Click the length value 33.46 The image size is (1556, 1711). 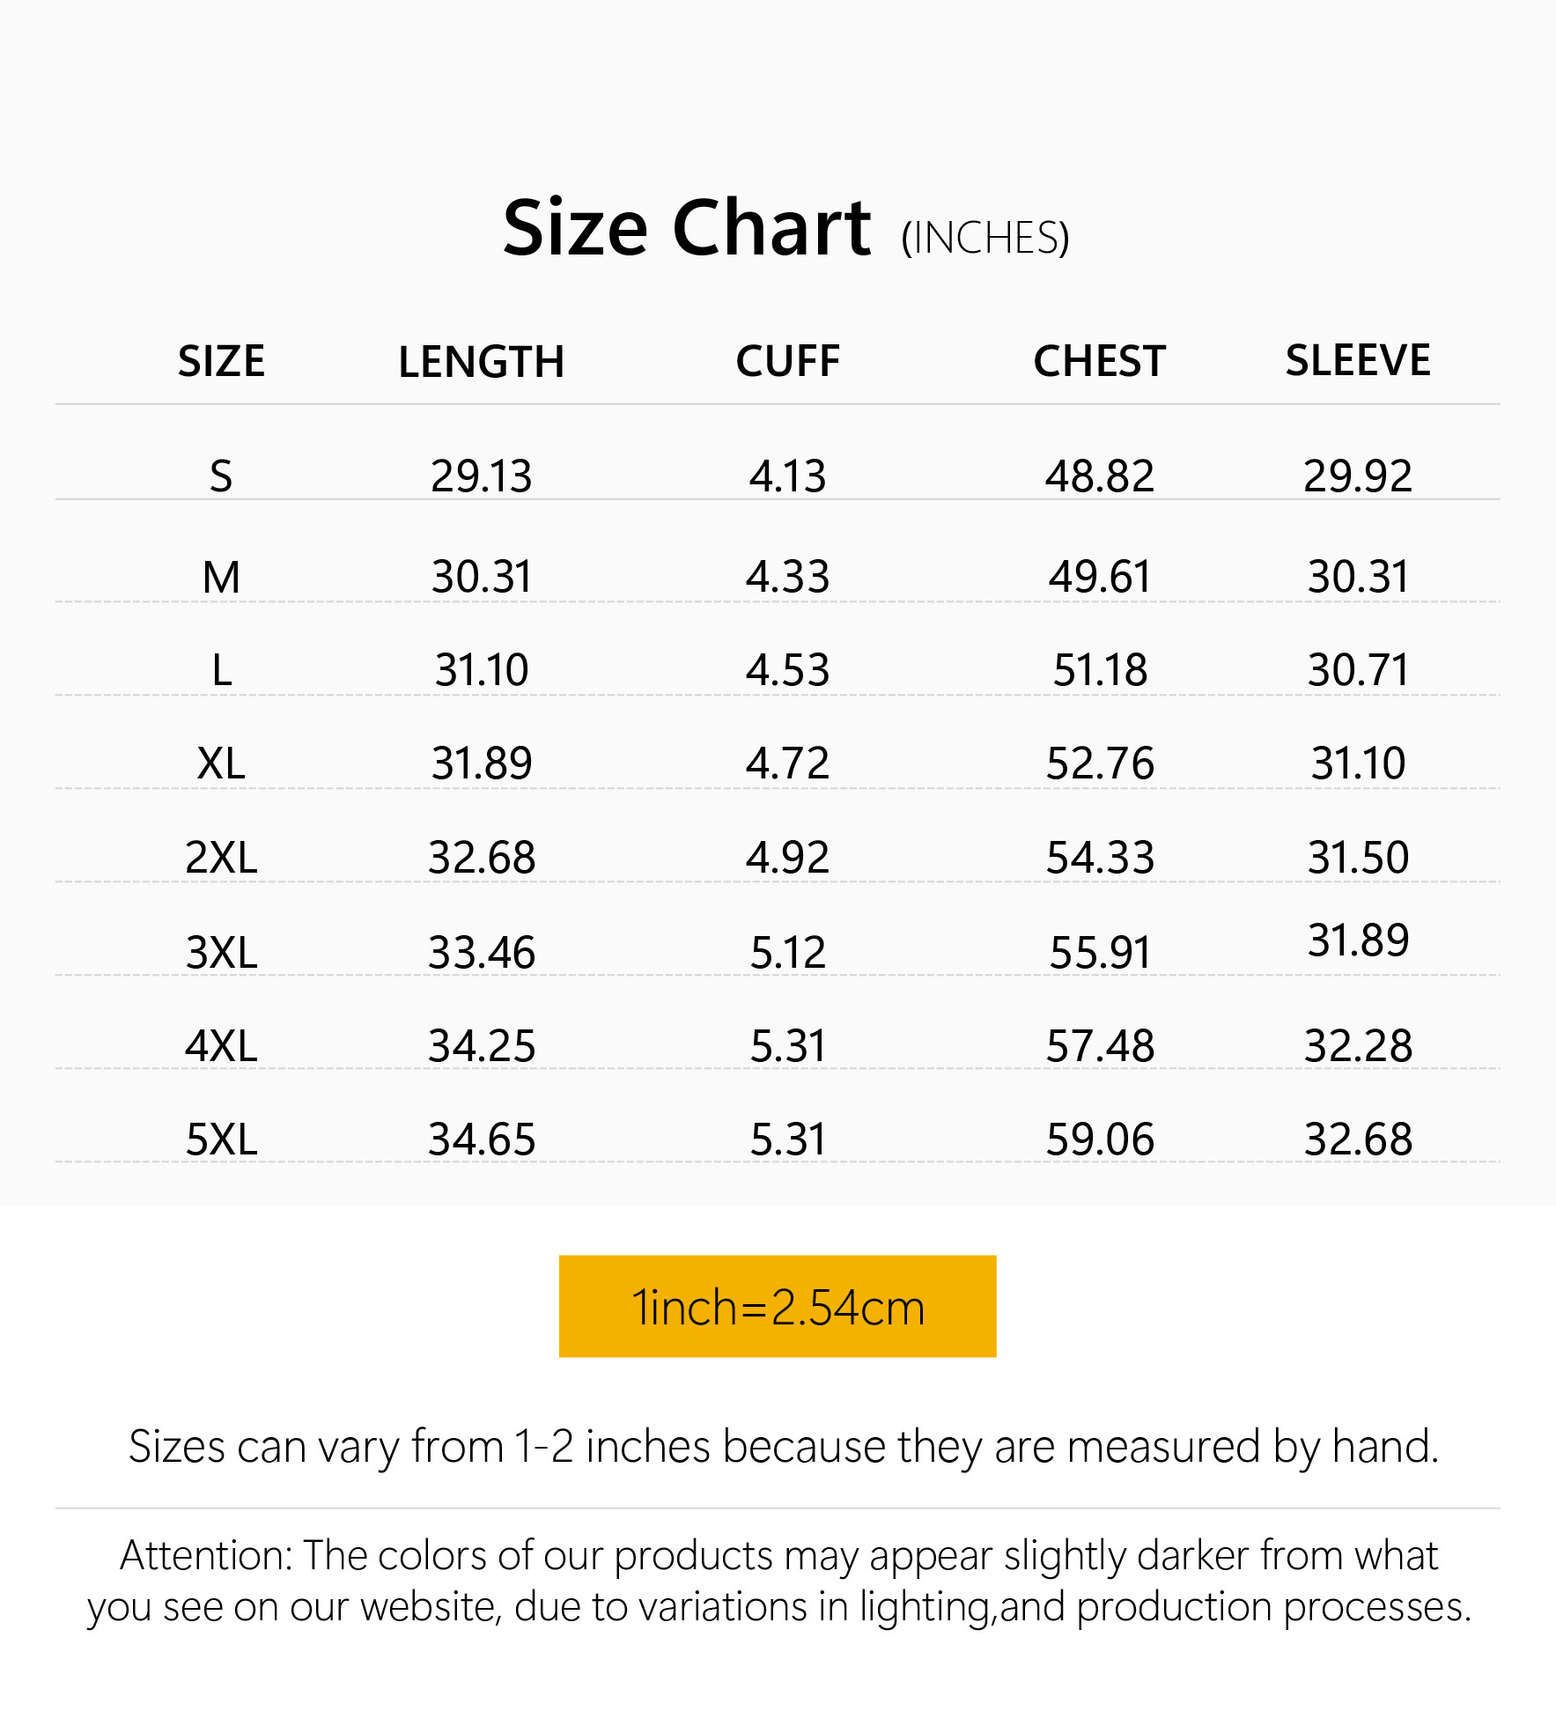[x=481, y=952]
